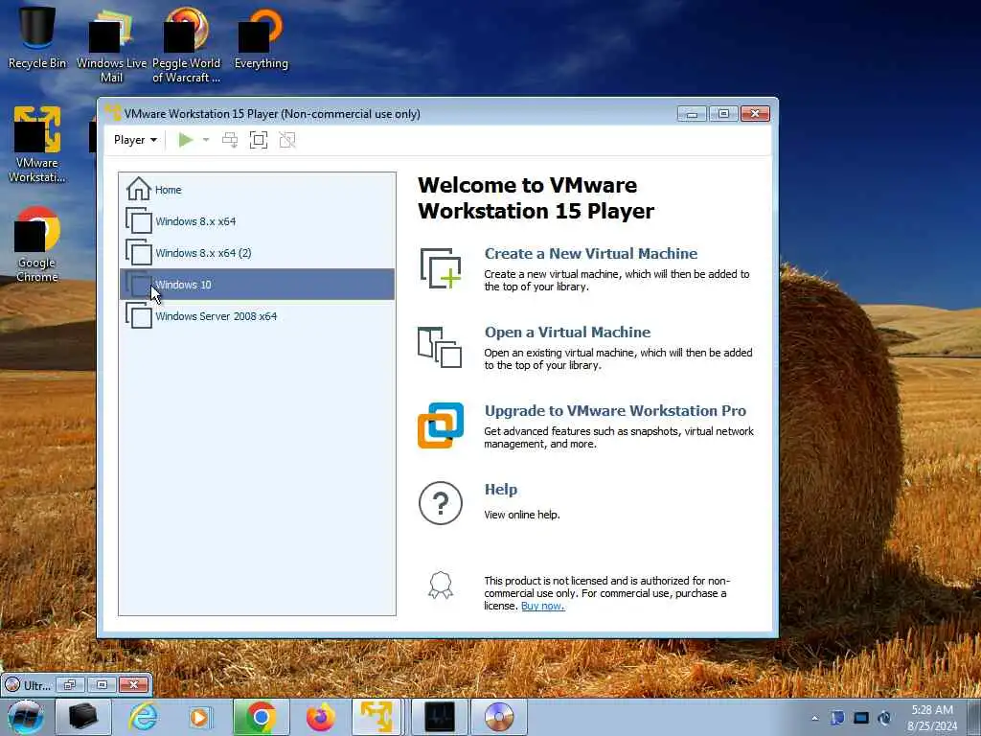
Task: Select Home in the library list
Action: pyautogui.click(x=257, y=189)
